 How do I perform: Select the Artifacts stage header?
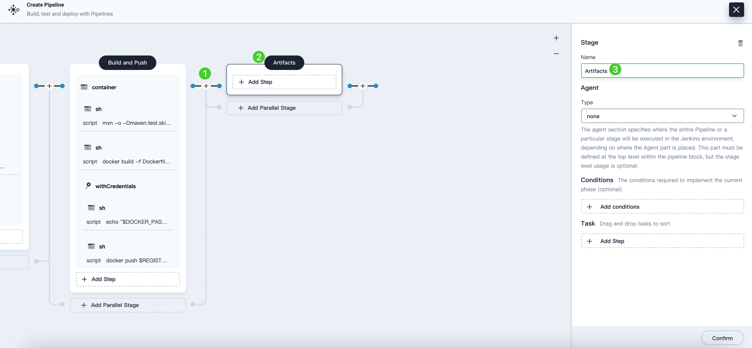click(x=284, y=62)
